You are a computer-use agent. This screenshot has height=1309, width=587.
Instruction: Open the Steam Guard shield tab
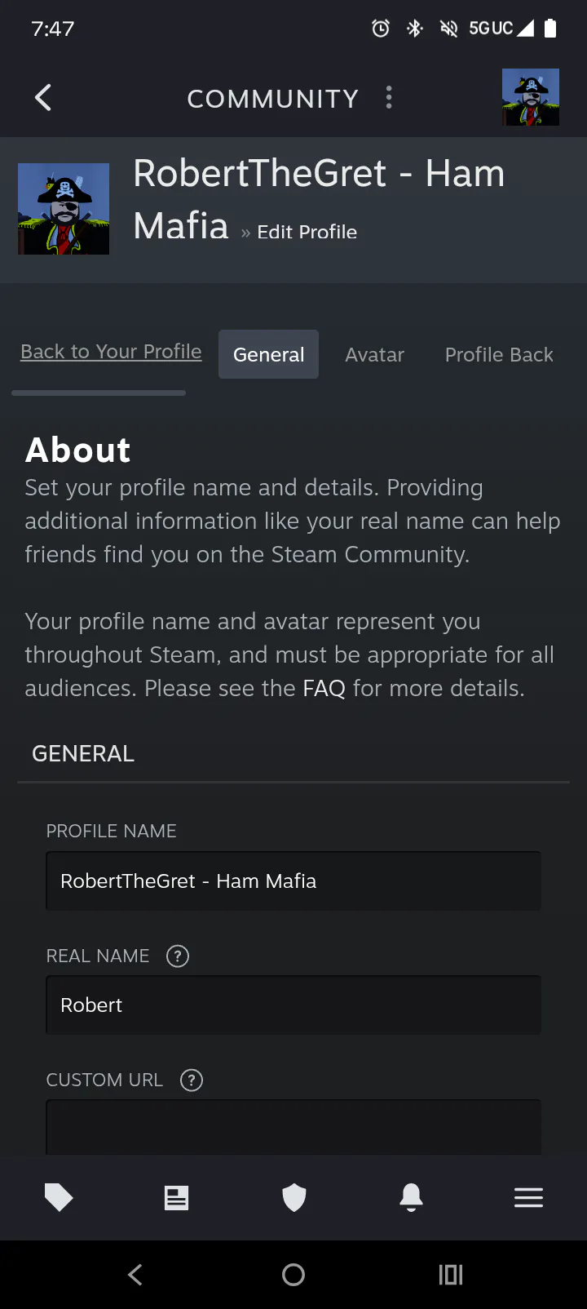click(293, 1197)
